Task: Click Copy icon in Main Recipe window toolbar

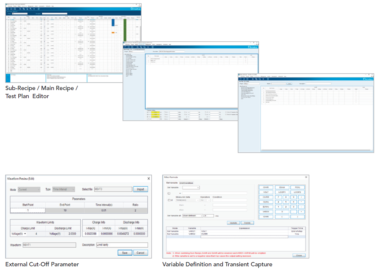Action: click(141, 47)
